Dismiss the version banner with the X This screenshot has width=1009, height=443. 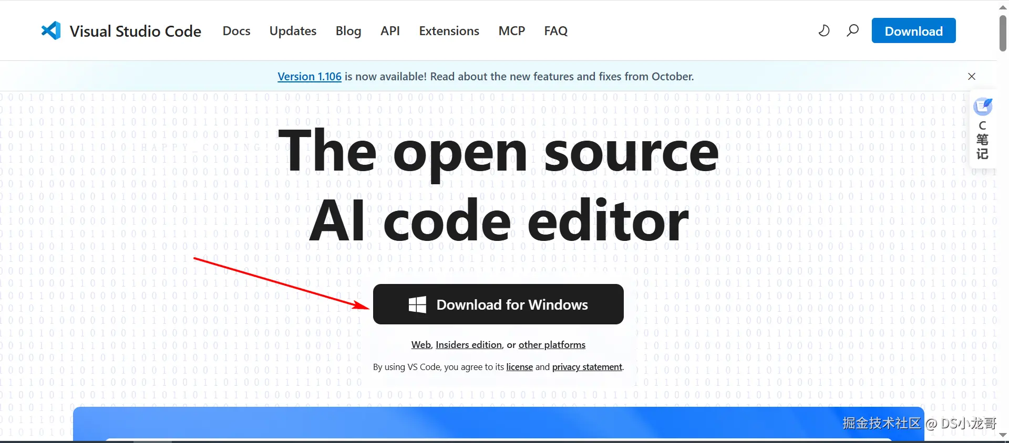[972, 76]
